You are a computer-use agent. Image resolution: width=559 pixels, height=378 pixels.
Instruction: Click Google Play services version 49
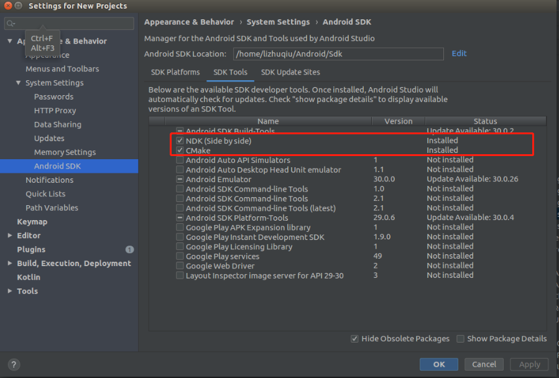click(377, 256)
